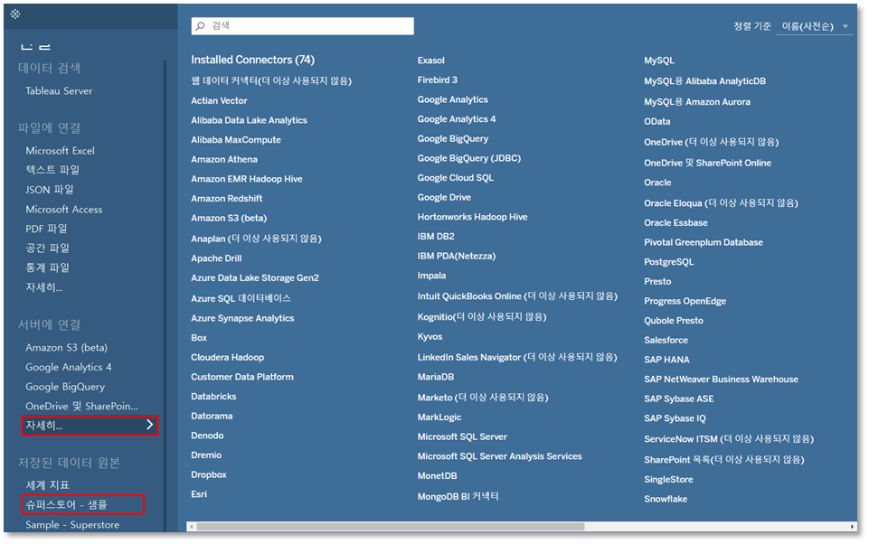869x544 pixels.
Task: Select Firebird 3 connector
Action: 438,80
